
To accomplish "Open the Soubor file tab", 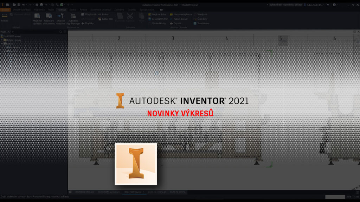I will pyautogui.click(x=5, y=9).
